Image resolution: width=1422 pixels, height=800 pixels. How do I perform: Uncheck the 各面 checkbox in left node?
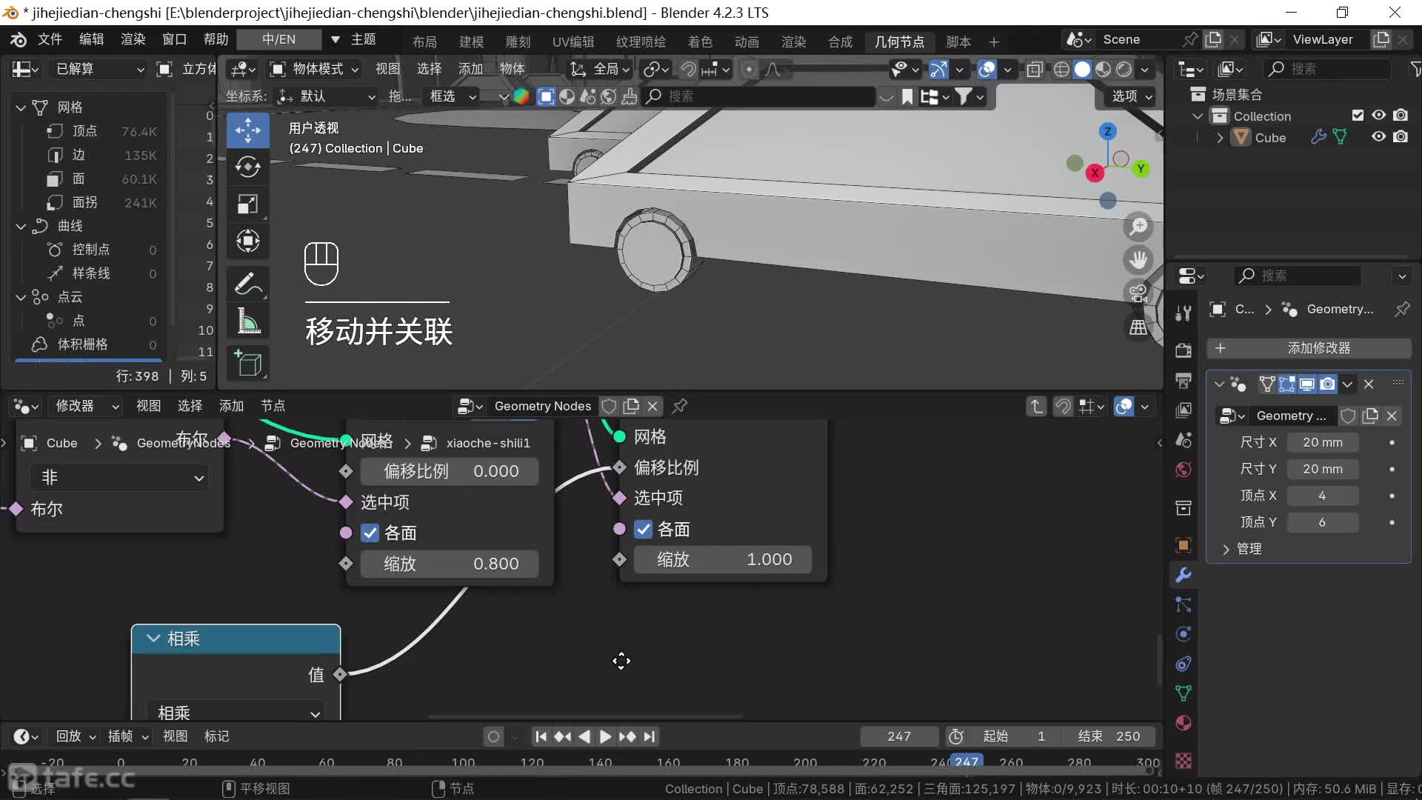[370, 533]
